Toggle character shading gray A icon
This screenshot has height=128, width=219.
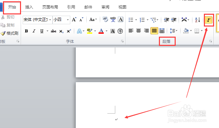113,31
